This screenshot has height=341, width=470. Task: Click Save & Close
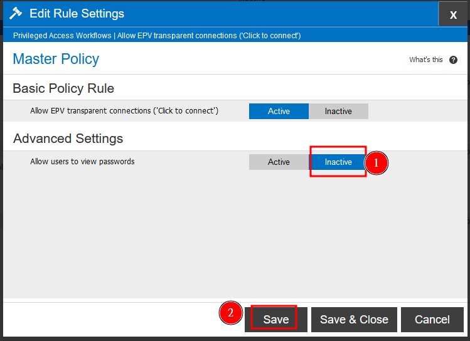[354, 320]
